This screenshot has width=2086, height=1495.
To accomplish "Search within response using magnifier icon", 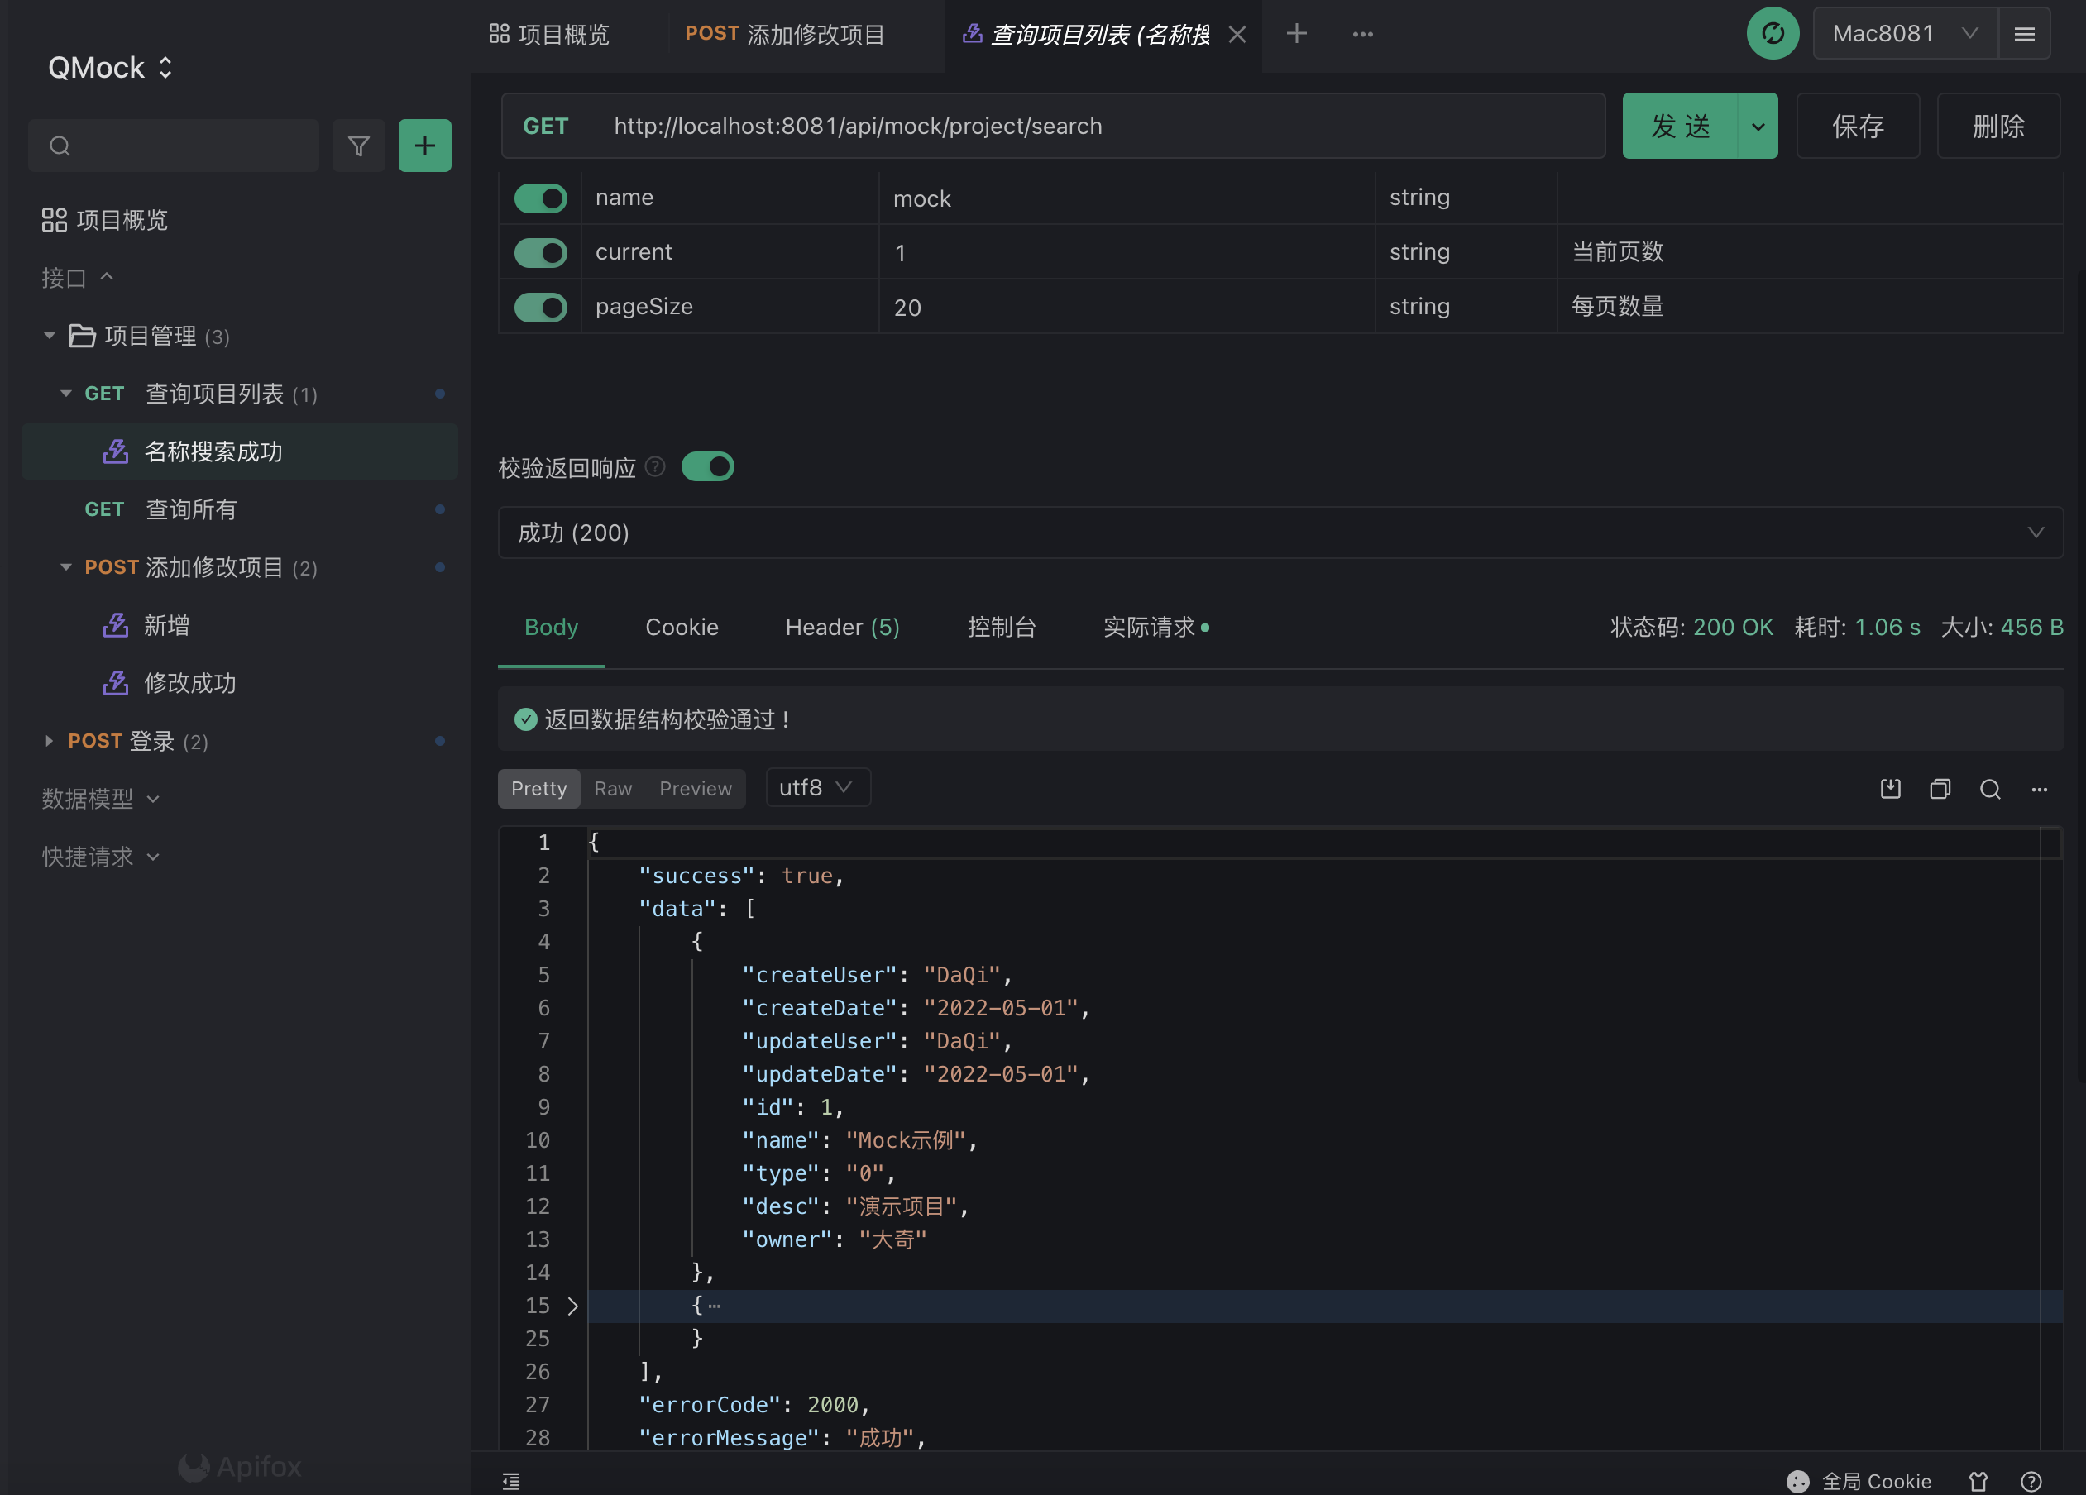I will tap(1989, 788).
